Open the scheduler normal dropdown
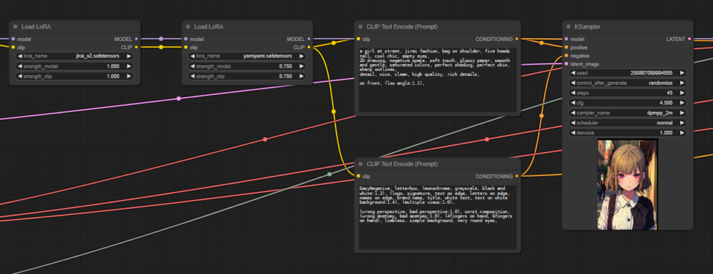The width and height of the screenshot is (713, 274). coord(627,122)
